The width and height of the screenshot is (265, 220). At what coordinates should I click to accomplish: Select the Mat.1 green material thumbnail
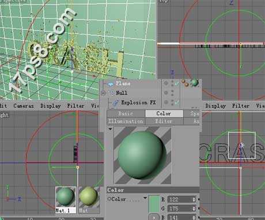[66, 200]
